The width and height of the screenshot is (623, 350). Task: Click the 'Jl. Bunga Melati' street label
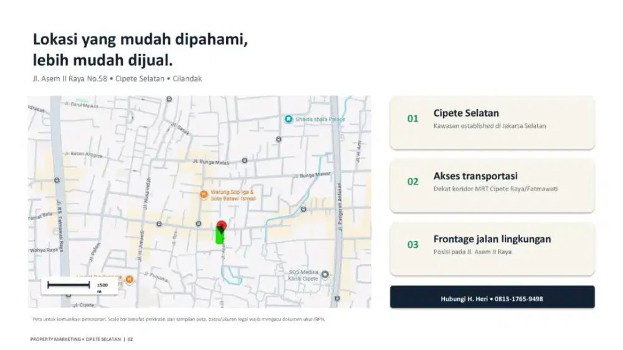tap(211, 162)
